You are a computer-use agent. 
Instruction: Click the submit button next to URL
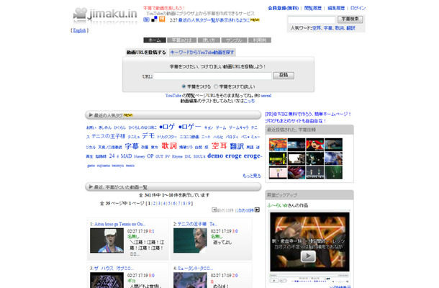click(x=284, y=76)
